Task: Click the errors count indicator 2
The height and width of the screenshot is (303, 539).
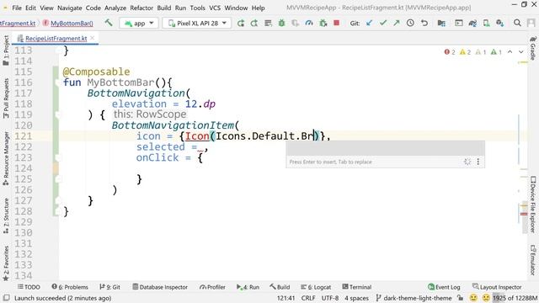Action: click(x=450, y=52)
